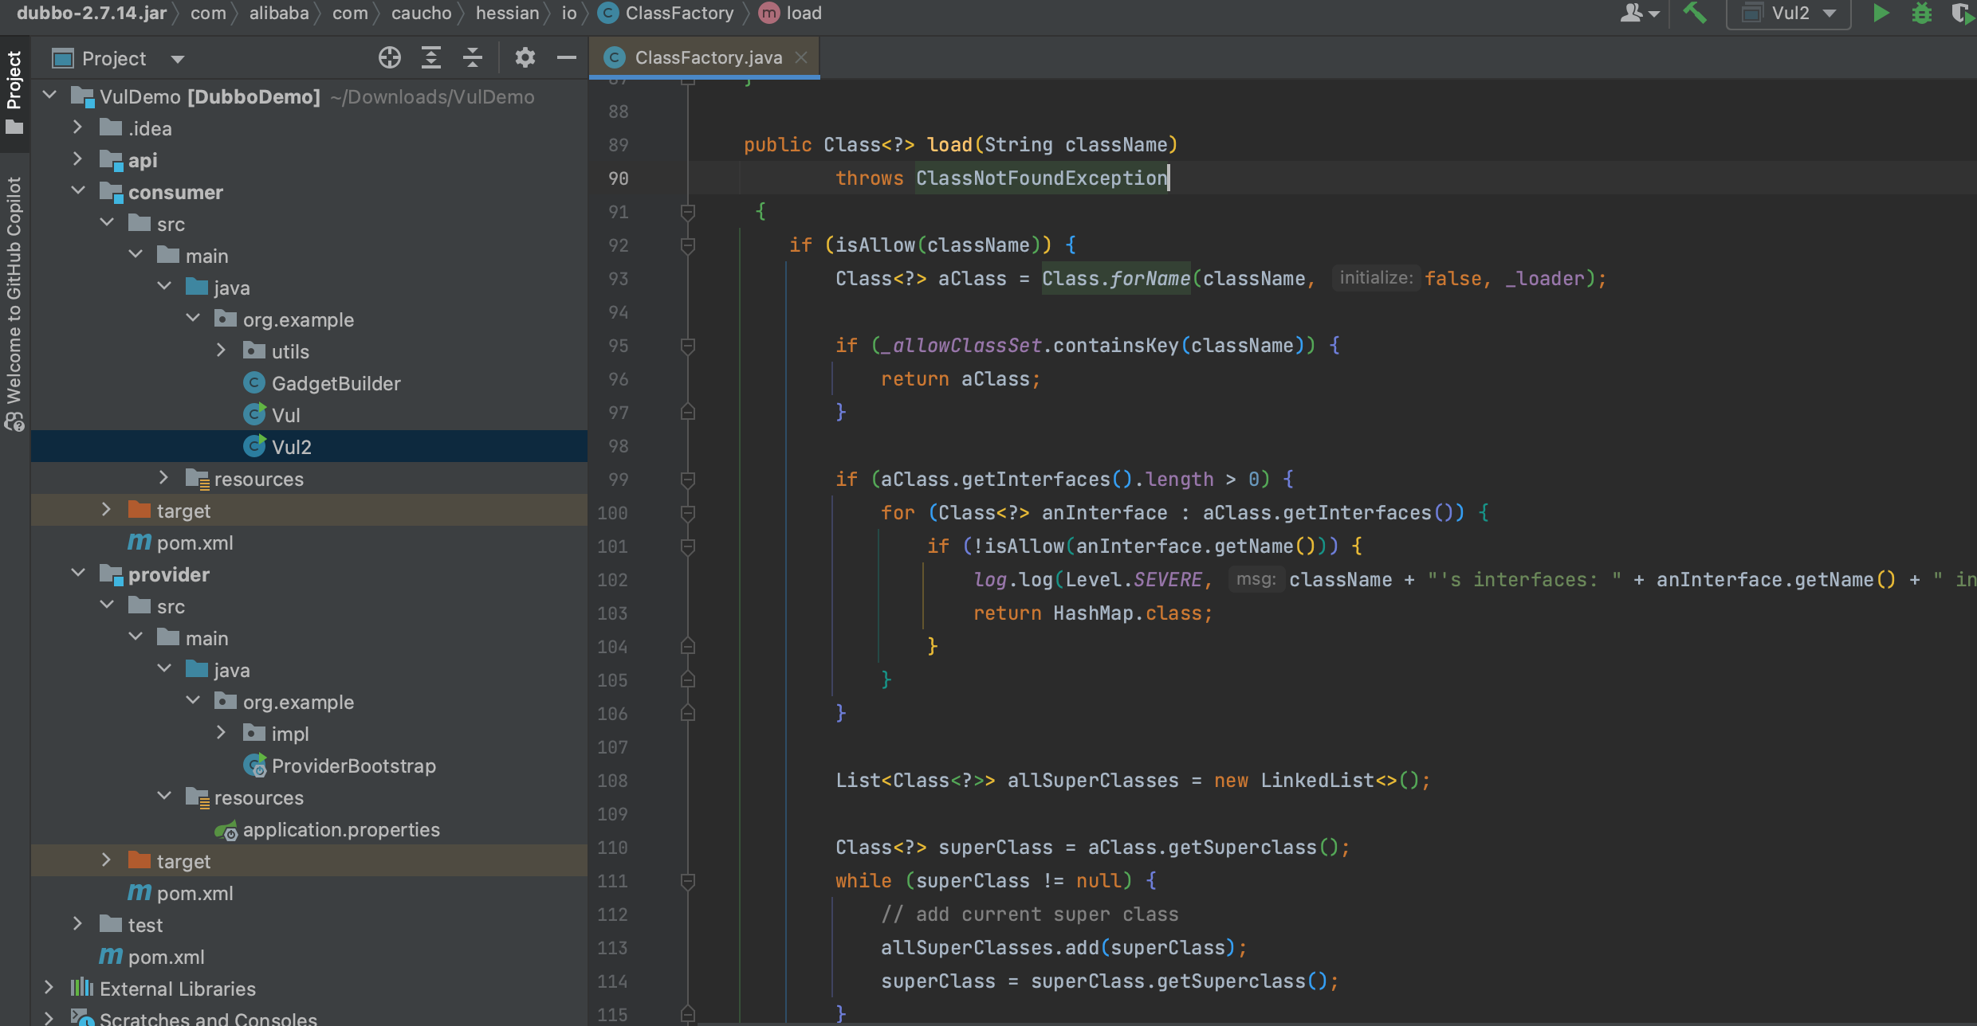Click the locate-in-project crosshair icon
This screenshot has width=1977, height=1026.
(x=389, y=57)
